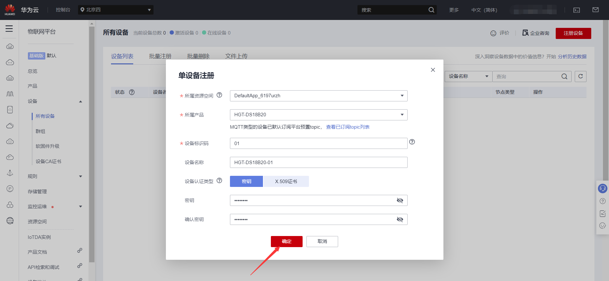The height and width of the screenshot is (281, 609).
Task: Click the third cloud sidebar icon
Action: (10, 78)
